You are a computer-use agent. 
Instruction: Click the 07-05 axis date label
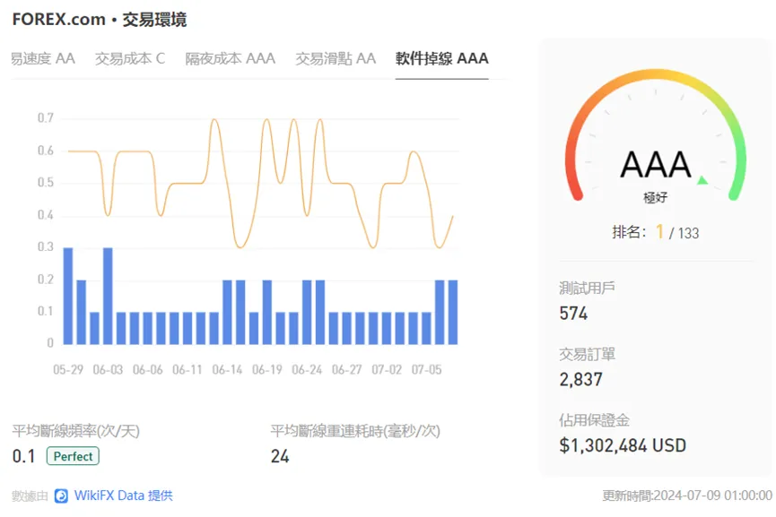[x=427, y=370]
